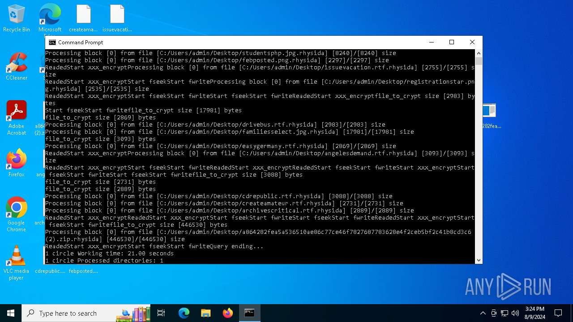Open Firefox from the taskbar
Viewport: 573px width, 322px height.
[228, 313]
